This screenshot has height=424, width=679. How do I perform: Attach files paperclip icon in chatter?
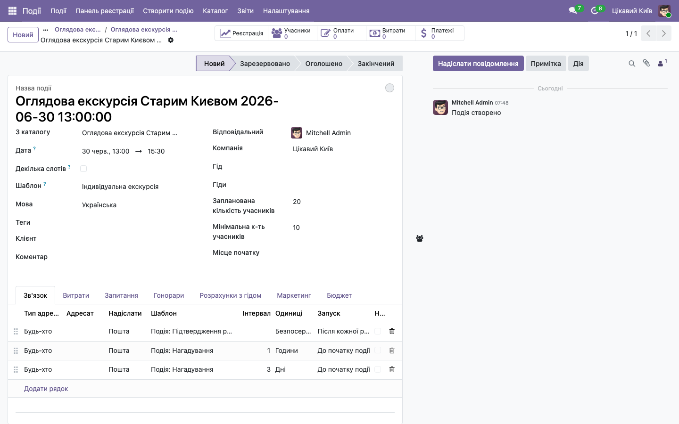[646, 63]
